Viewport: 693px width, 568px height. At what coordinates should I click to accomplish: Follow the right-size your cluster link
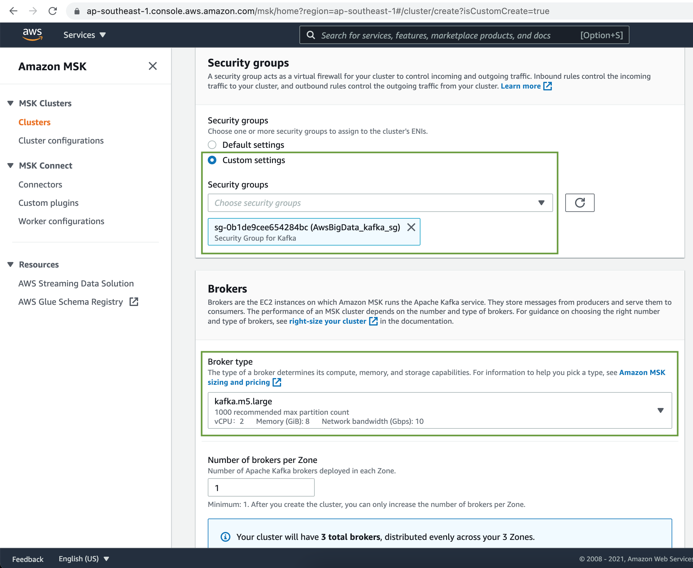(x=327, y=321)
